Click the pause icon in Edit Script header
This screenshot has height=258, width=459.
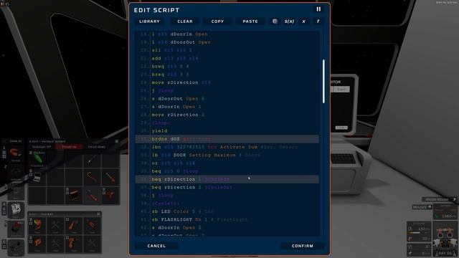click(318, 9)
